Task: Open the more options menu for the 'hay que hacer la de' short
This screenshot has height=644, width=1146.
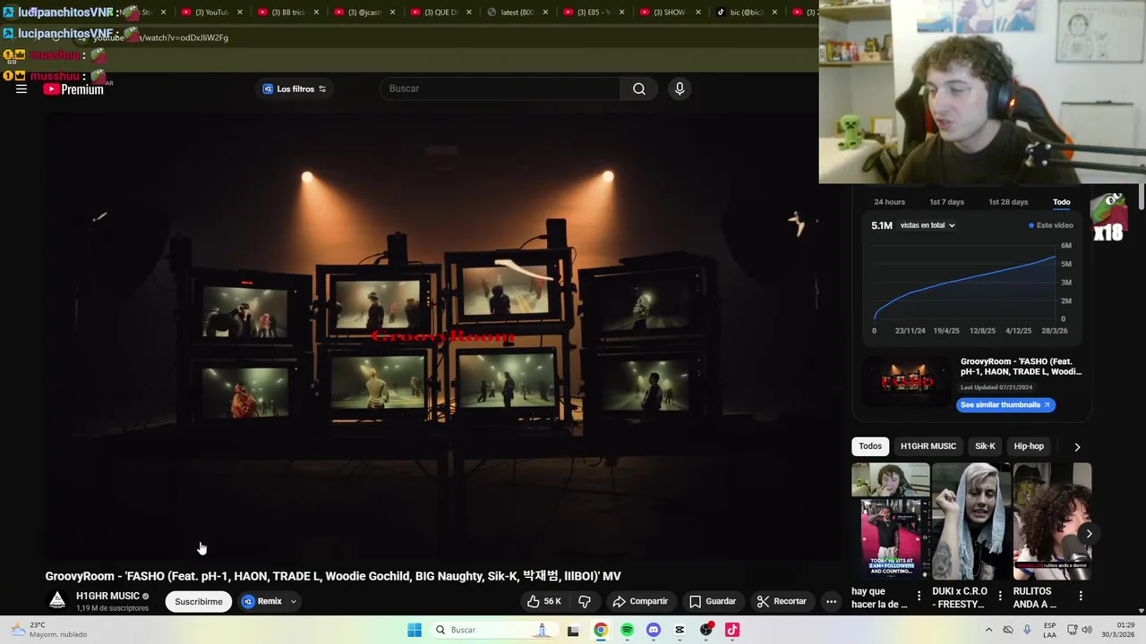Action: click(919, 596)
